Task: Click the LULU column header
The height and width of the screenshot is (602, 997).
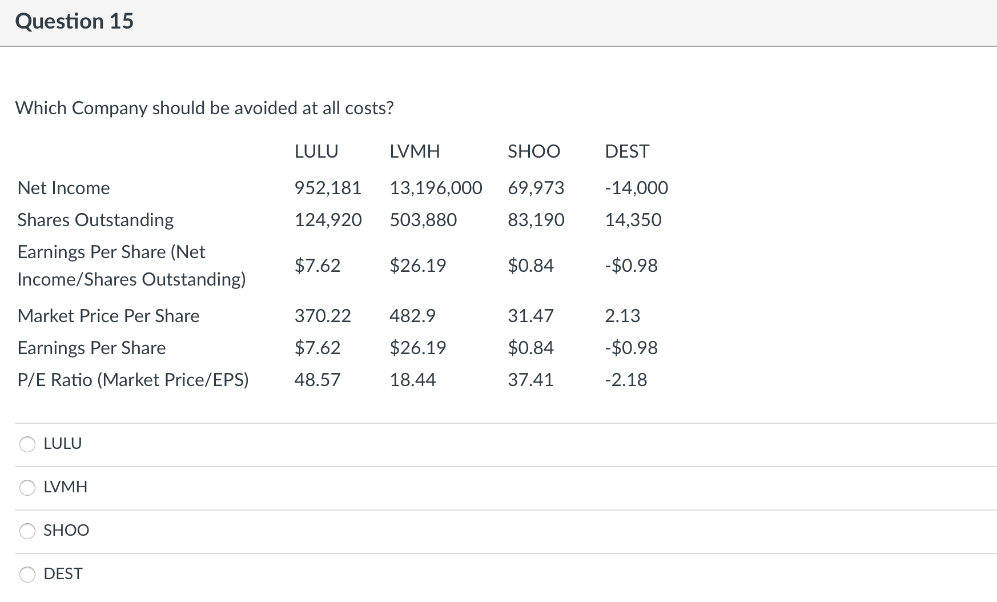Action: click(x=316, y=151)
